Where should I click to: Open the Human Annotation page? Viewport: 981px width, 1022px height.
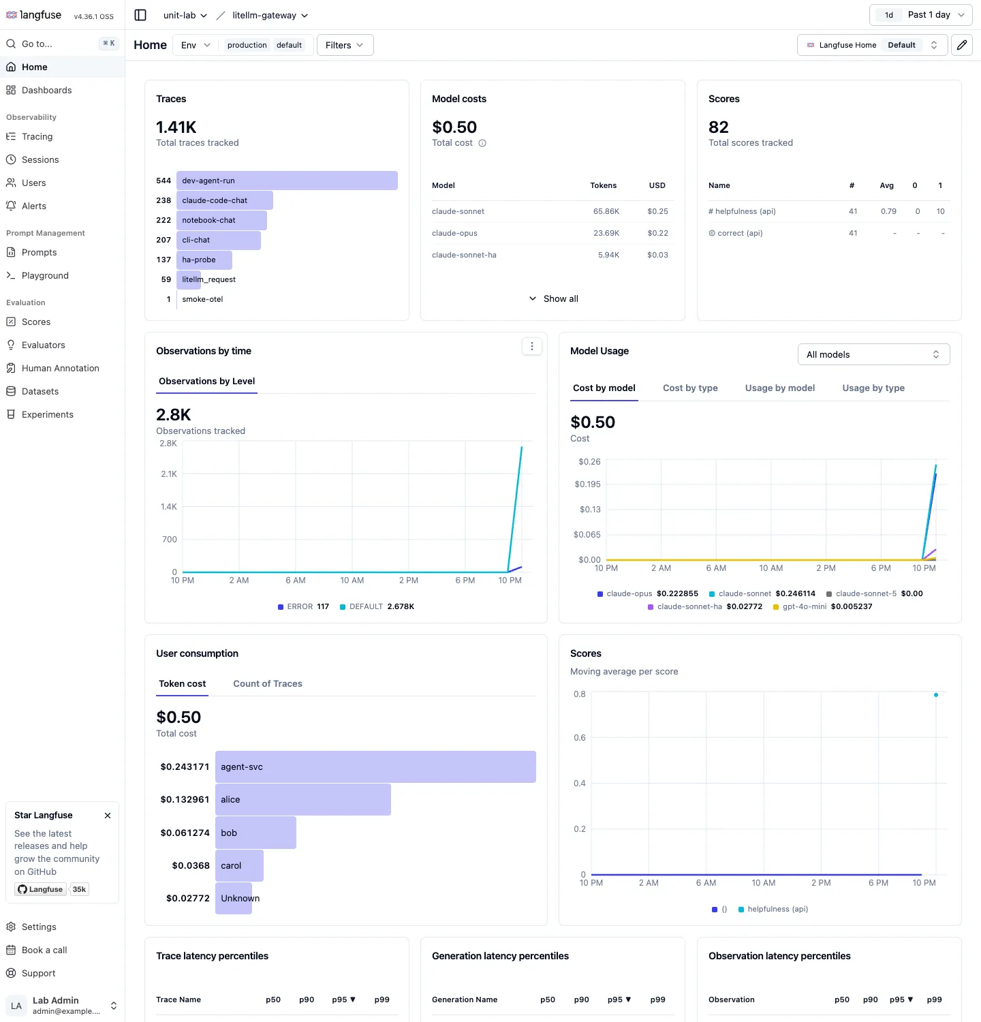tap(62, 368)
